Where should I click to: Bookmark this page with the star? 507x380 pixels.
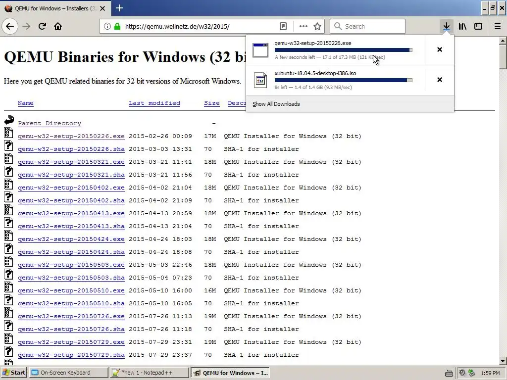[x=317, y=26]
